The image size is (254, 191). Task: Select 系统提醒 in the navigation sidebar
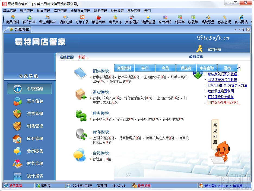30,89
